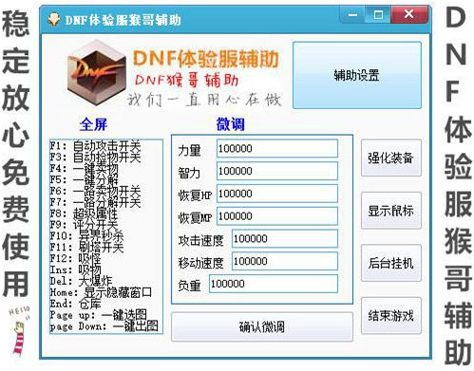Viewport: 474px width, 371px height.
Task: Close the DNF体验服猴哥辅助 window
Action: tap(408, 14)
